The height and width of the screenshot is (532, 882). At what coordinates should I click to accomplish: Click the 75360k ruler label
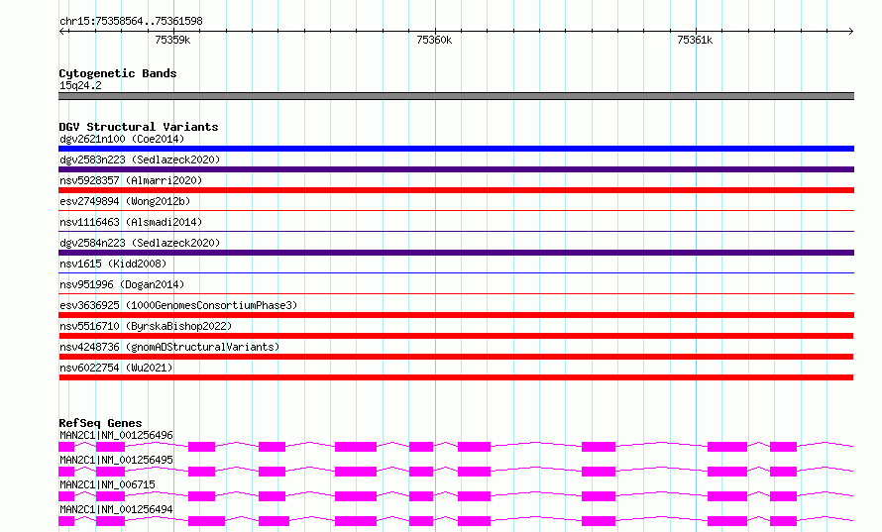pos(434,40)
